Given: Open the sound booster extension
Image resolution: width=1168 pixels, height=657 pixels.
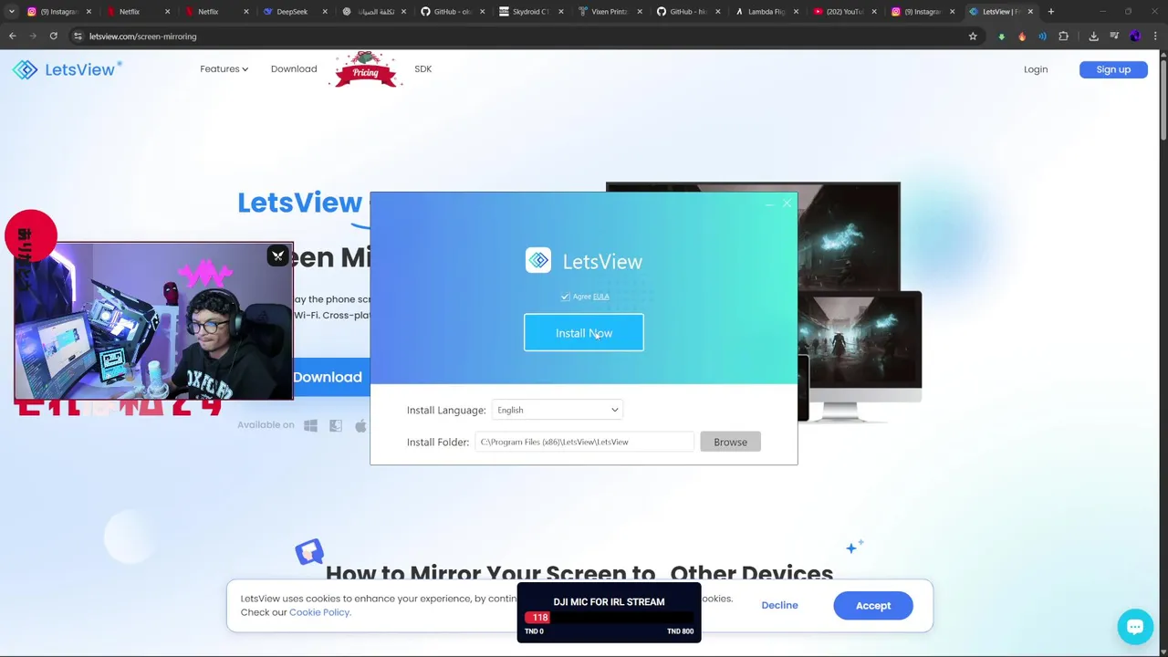Looking at the screenshot, I should point(1042,36).
